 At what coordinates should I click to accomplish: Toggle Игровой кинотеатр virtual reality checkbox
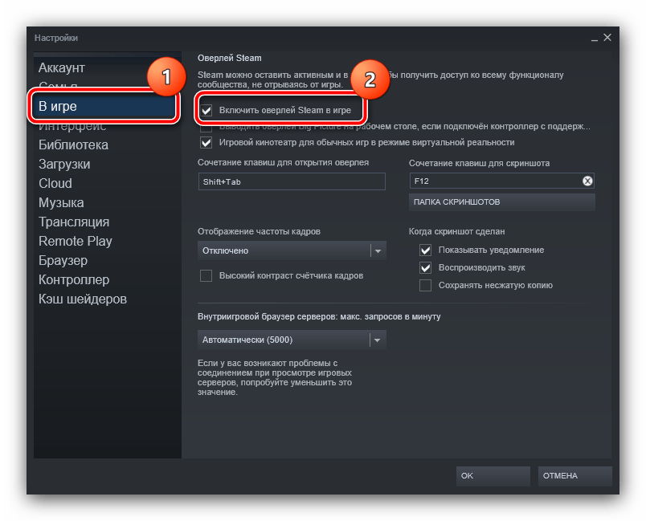click(x=206, y=142)
